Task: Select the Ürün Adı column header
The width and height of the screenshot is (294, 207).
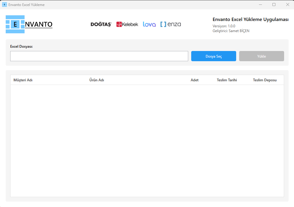Action: tap(97, 80)
